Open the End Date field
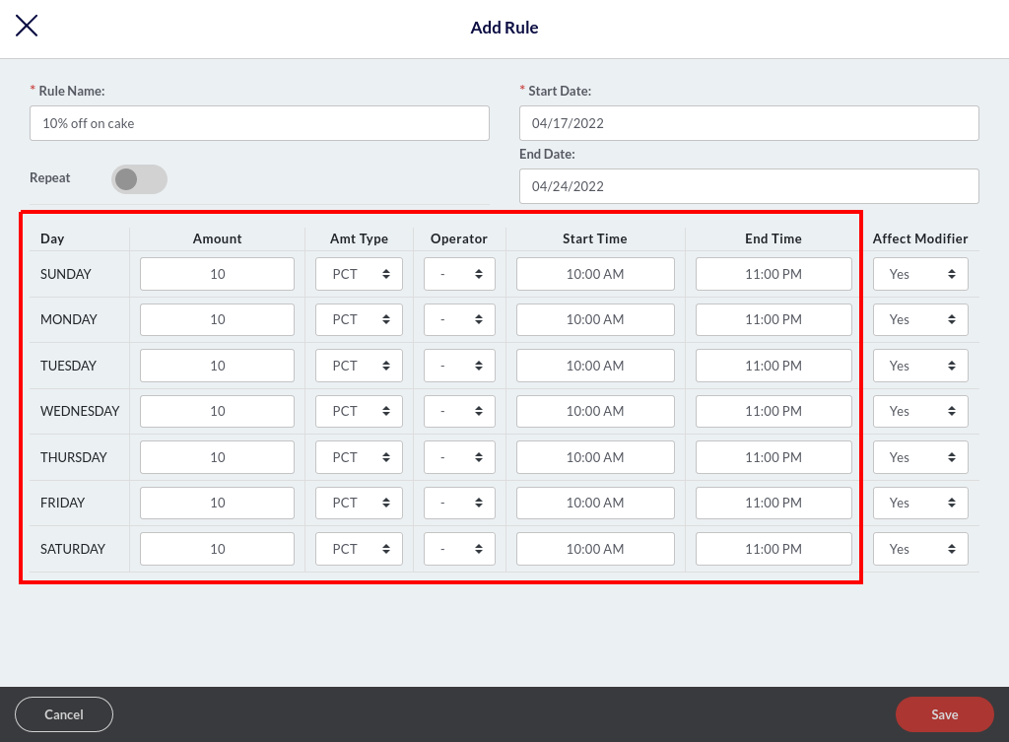1009x742 pixels. 748,186
